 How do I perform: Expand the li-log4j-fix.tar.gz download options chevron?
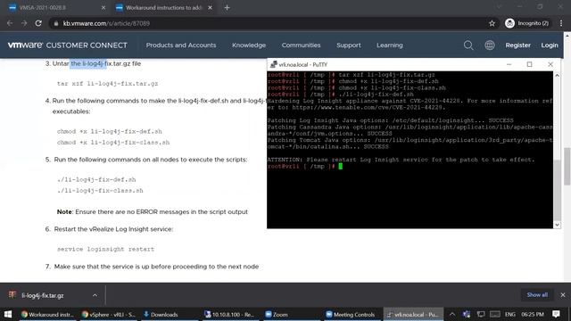pos(95,295)
